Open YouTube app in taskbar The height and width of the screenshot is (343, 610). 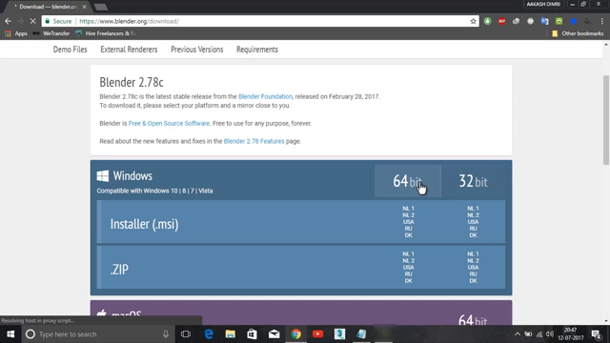point(317,334)
